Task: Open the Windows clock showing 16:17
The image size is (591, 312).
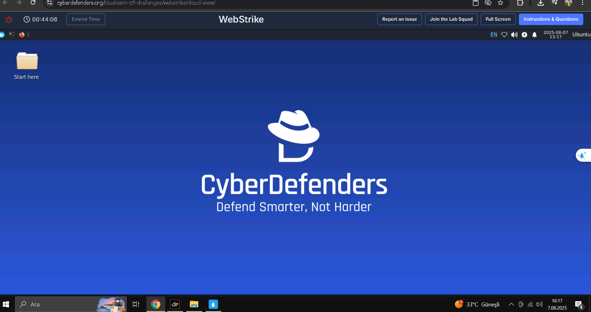Action: click(x=557, y=304)
